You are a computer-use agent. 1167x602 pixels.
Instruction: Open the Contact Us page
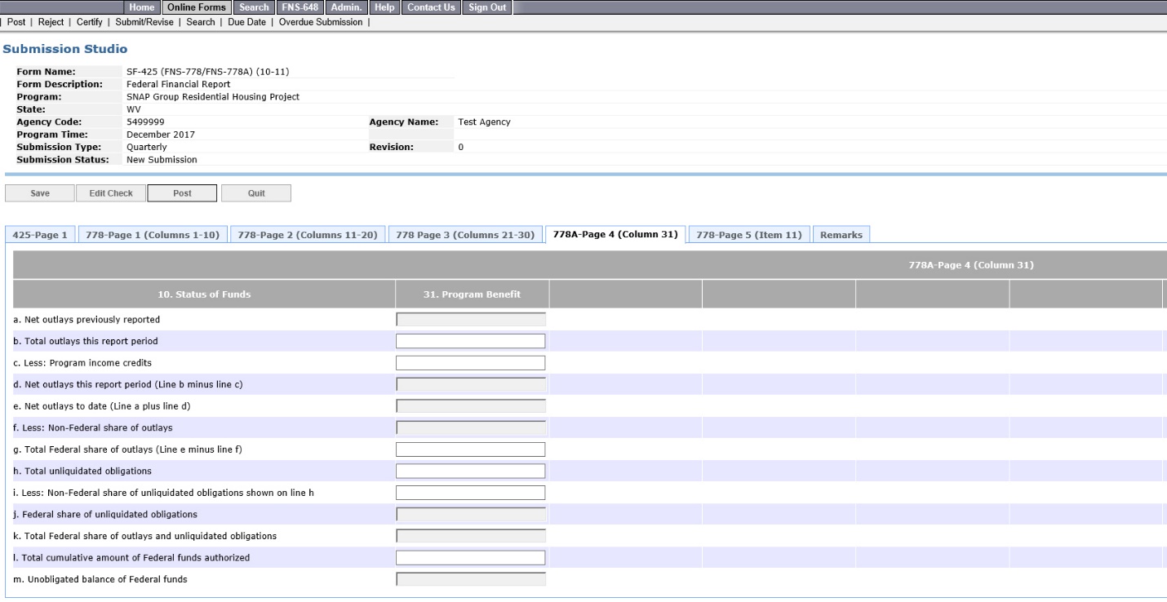point(430,7)
